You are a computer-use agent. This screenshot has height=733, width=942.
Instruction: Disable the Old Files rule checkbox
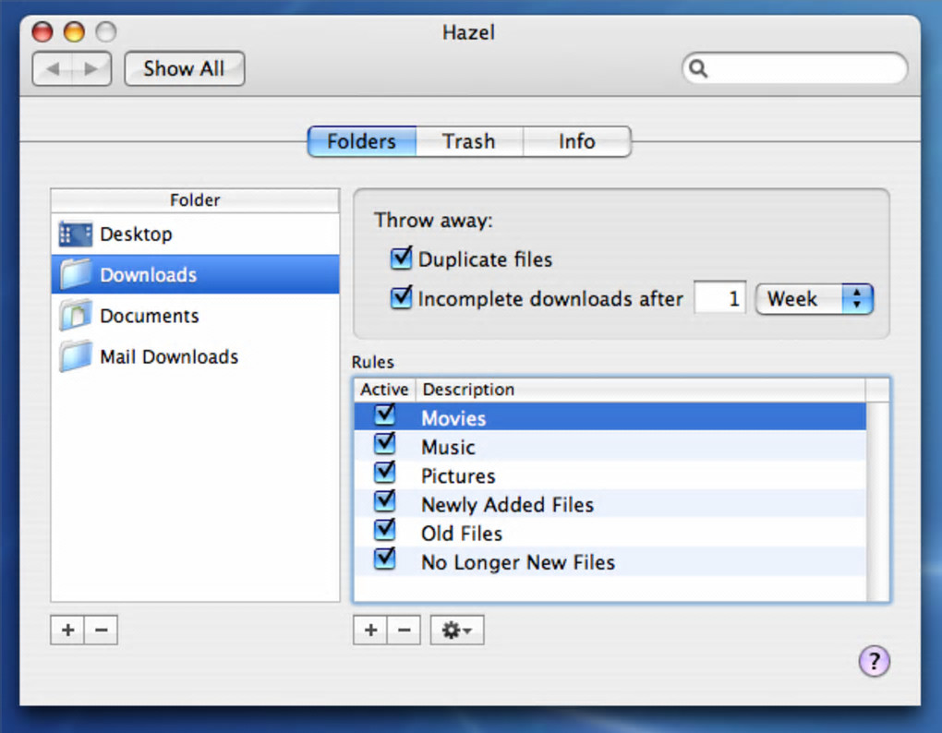(384, 531)
